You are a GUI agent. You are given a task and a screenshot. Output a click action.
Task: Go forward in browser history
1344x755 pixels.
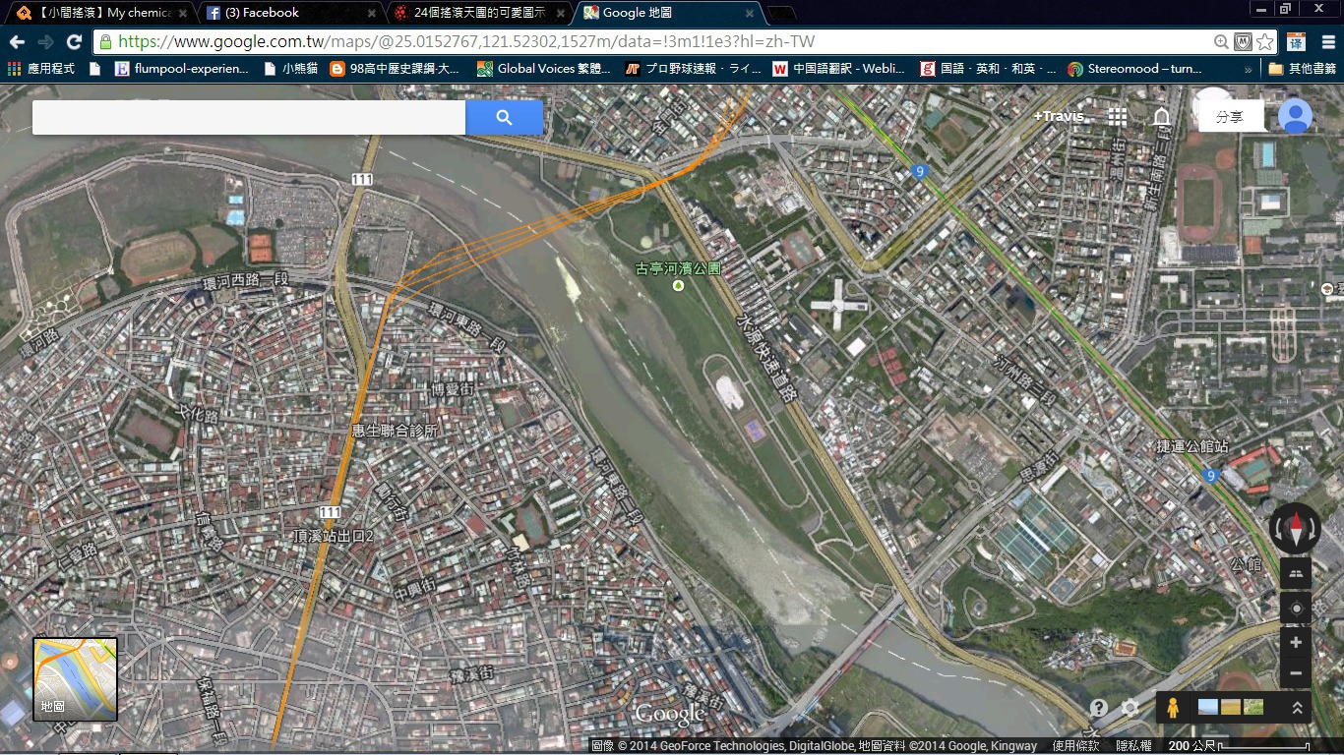(x=45, y=42)
